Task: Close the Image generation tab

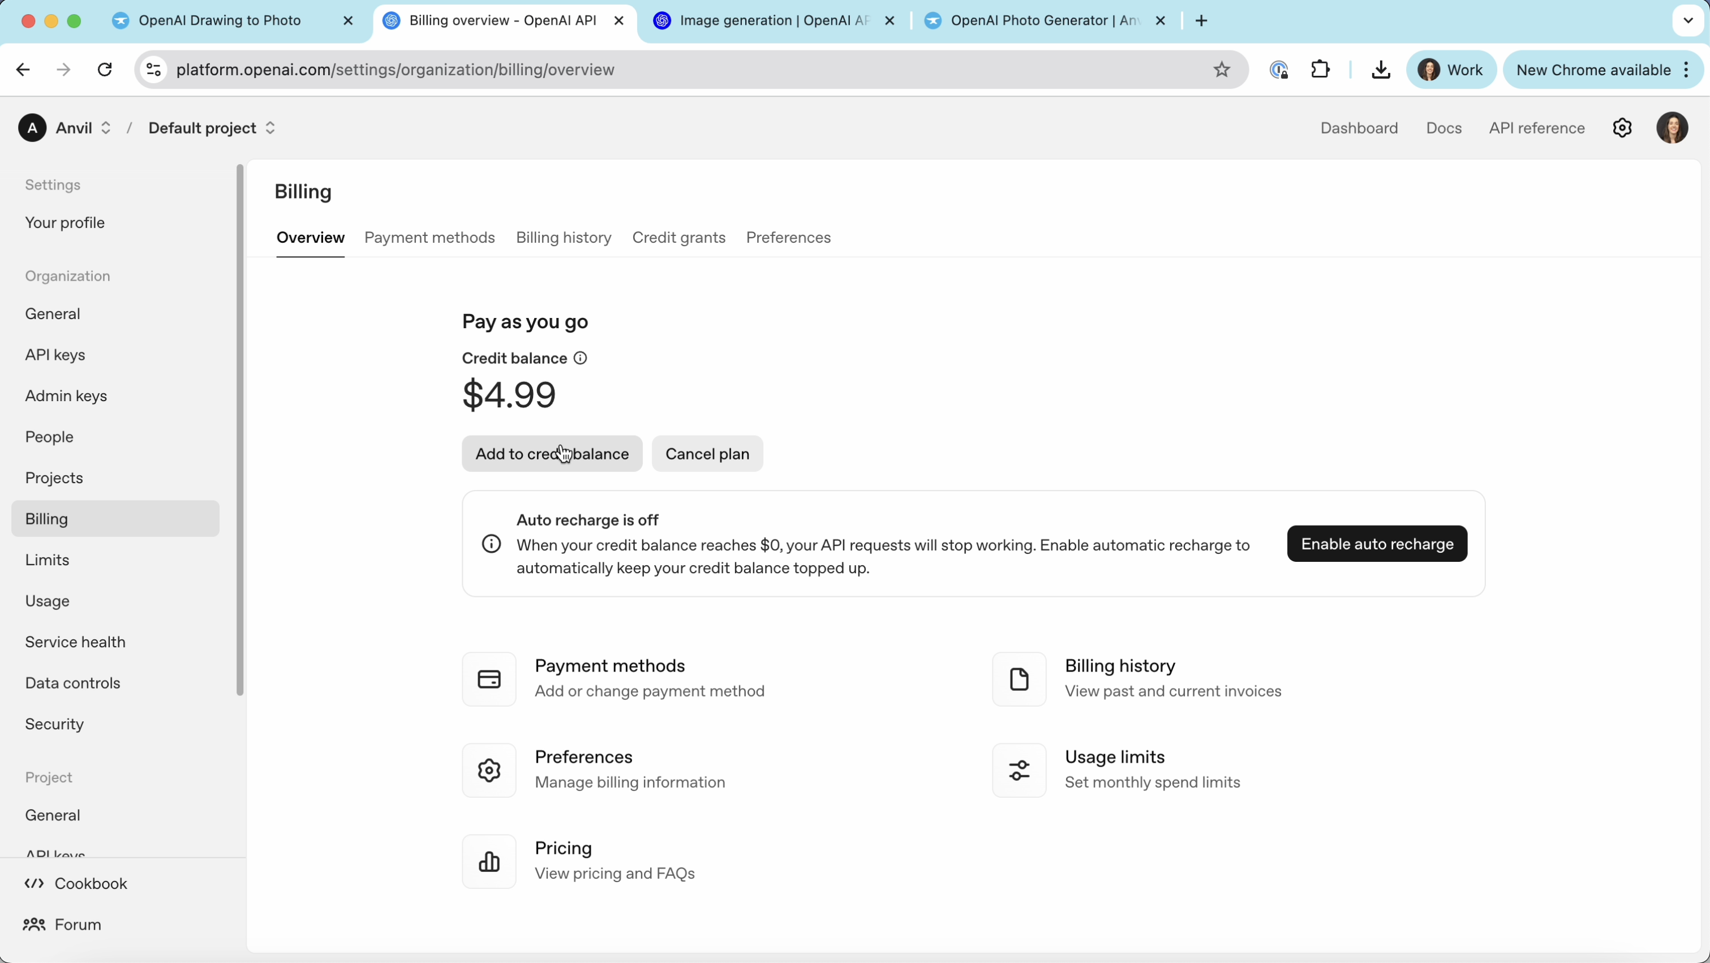Action: click(890, 22)
